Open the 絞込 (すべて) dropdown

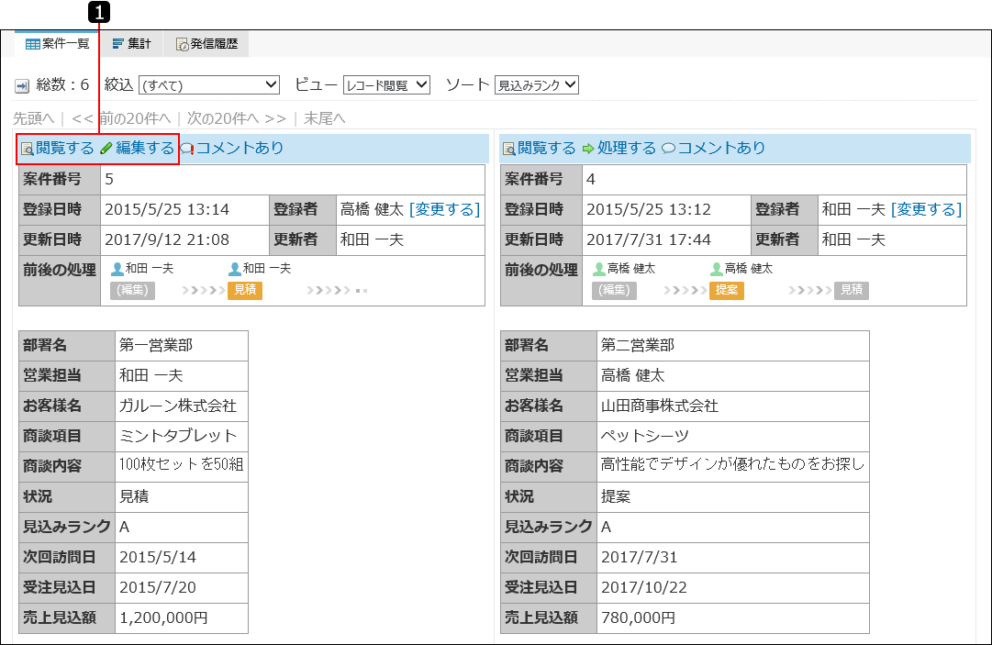point(209,84)
